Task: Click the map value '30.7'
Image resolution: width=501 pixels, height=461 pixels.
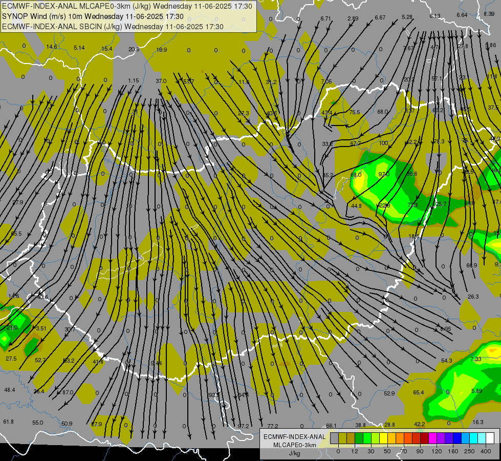Action: [x=70, y=329]
